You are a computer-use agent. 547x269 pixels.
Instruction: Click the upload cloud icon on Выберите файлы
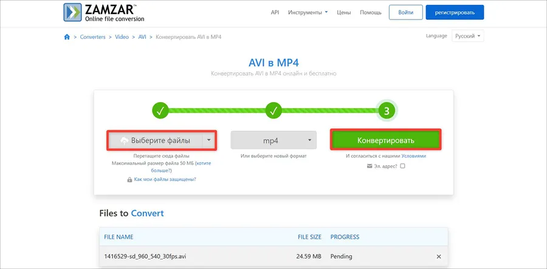125,141
